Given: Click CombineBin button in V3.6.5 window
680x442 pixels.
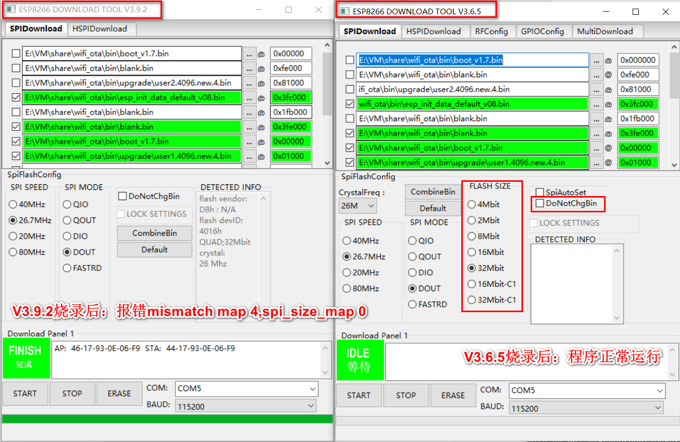Looking at the screenshot, I should (x=433, y=192).
